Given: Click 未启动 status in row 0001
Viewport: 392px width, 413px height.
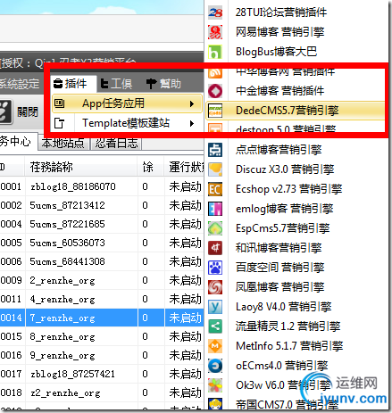Looking at the screenshot, I should coord(186,186).
